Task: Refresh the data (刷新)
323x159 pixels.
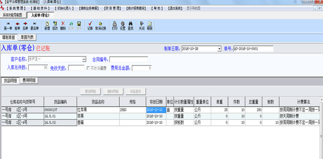Action: click(x=150, y=26)
